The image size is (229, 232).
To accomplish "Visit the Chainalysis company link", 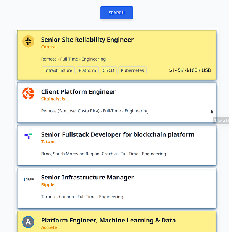I will pyautogui.click(x=53, y=99).
